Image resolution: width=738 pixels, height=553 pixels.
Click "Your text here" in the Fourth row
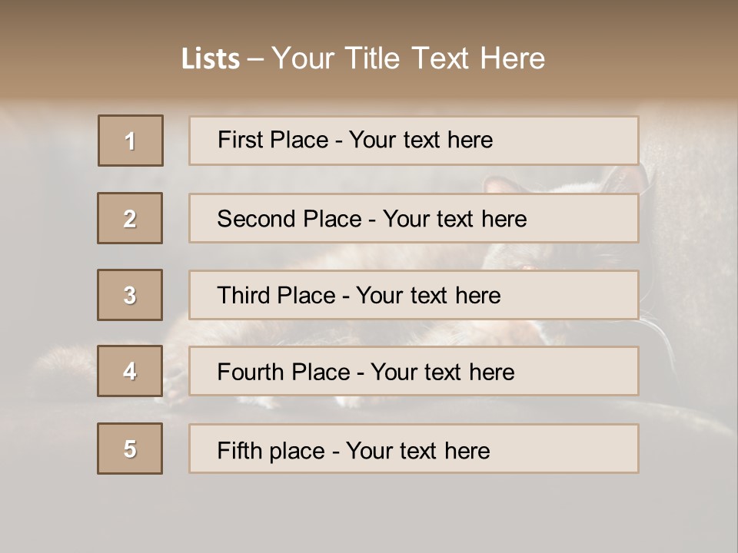(x=442, y=373)
